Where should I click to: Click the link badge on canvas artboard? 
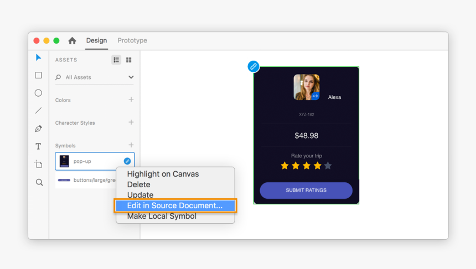click(253, 66)
